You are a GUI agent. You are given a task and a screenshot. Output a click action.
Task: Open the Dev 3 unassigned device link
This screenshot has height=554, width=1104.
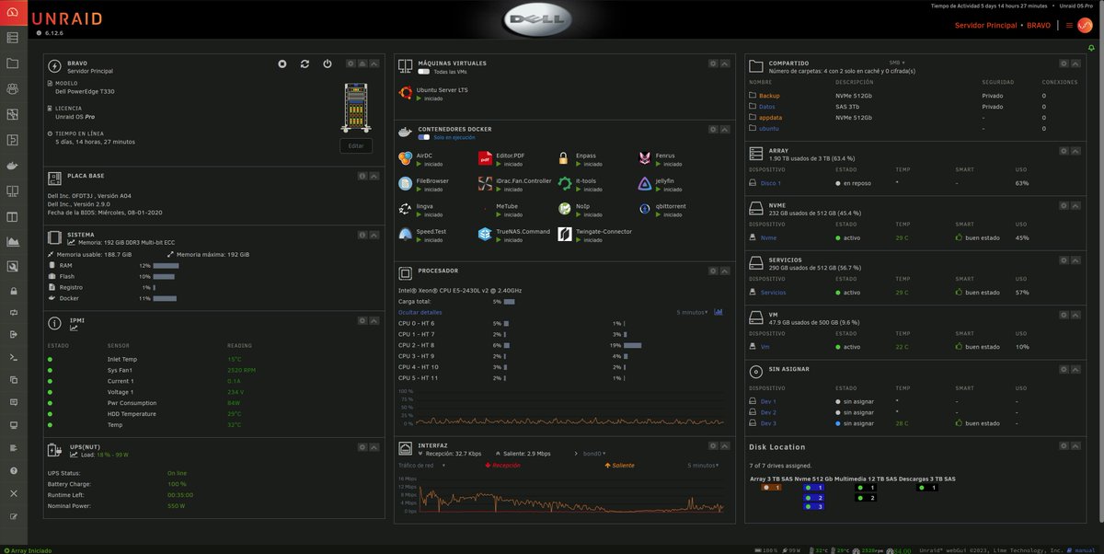768,423
